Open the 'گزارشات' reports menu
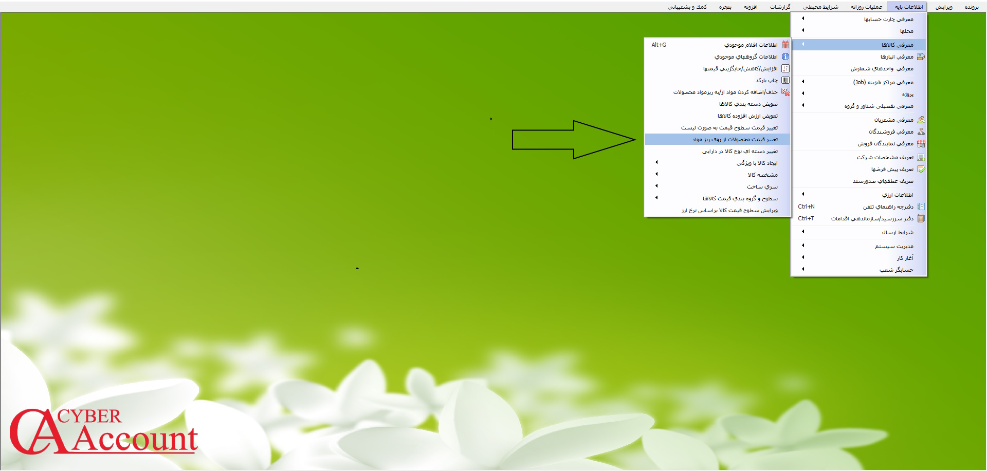987x471 pixels. (x=780, y=7)
